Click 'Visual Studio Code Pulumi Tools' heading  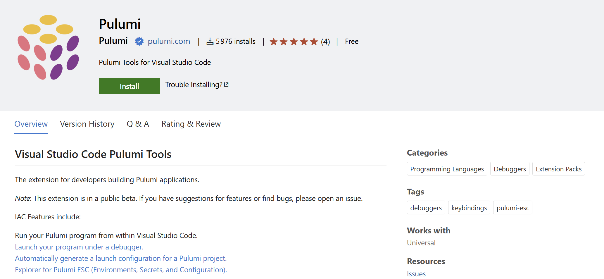click(93, 154)
